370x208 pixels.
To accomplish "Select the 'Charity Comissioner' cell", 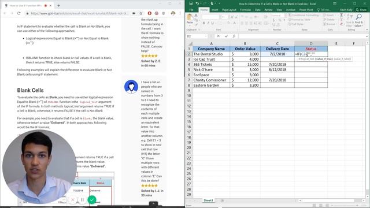I will point(211,80).
